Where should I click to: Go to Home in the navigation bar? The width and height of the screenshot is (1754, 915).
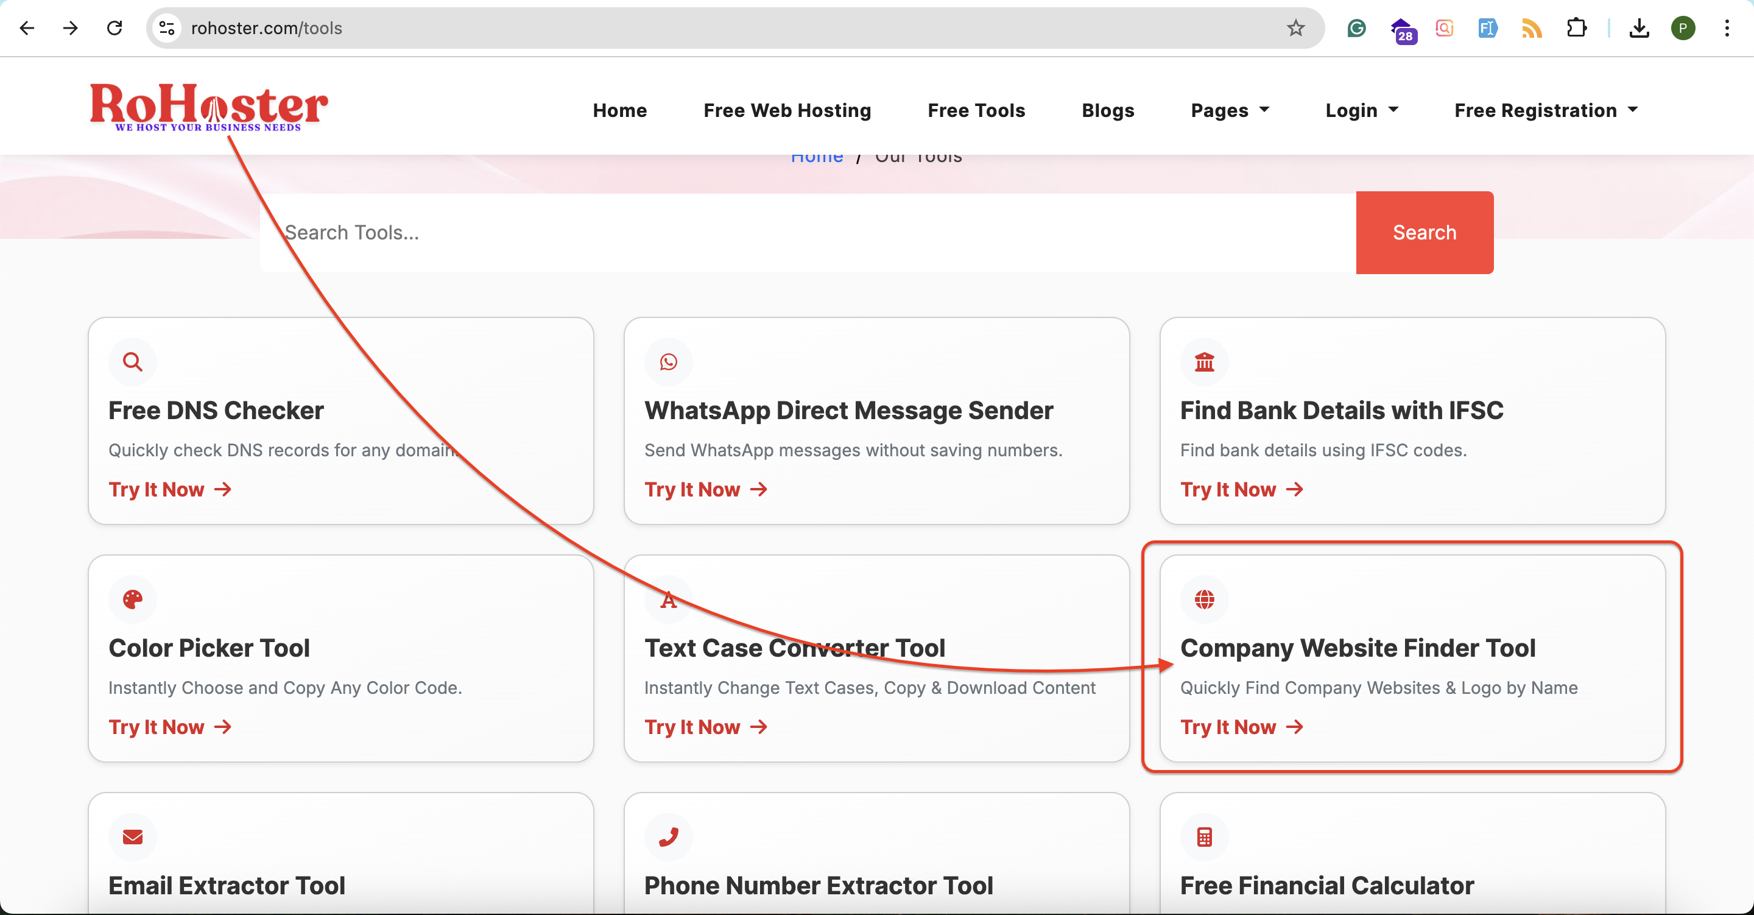tap(619, 110)
